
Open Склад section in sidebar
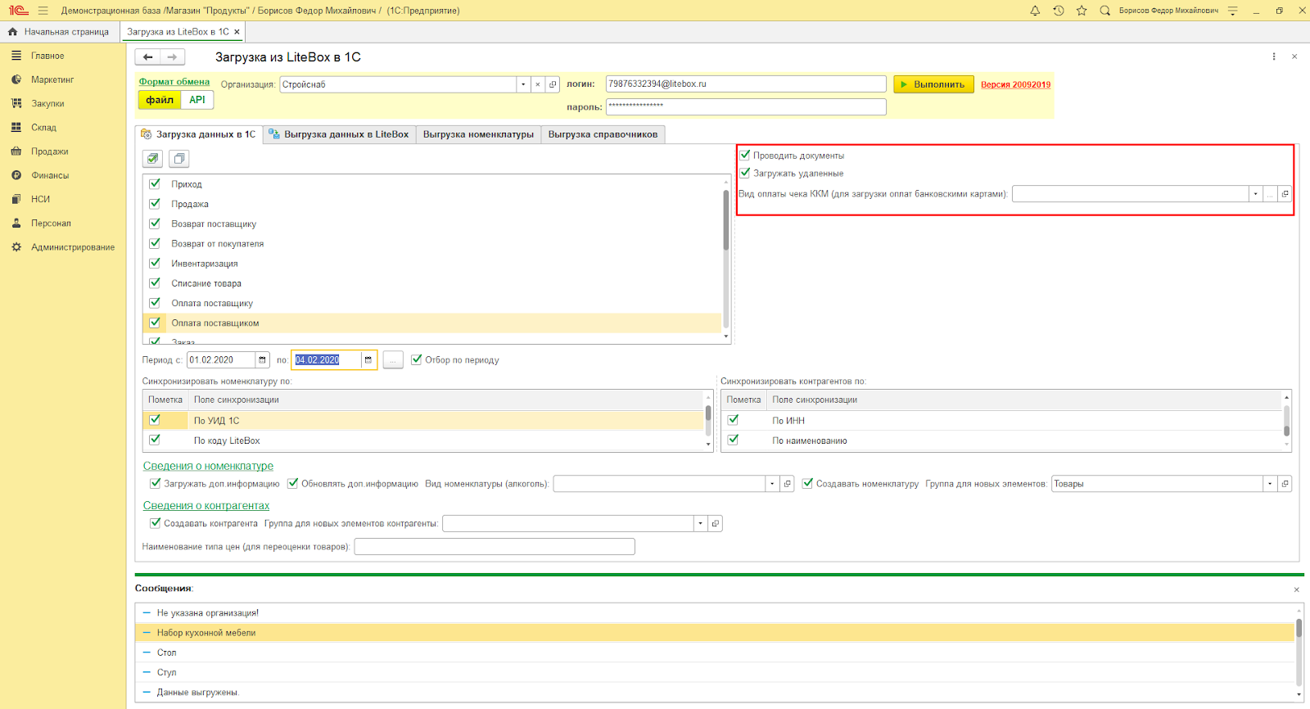click(x=43, y=128)
